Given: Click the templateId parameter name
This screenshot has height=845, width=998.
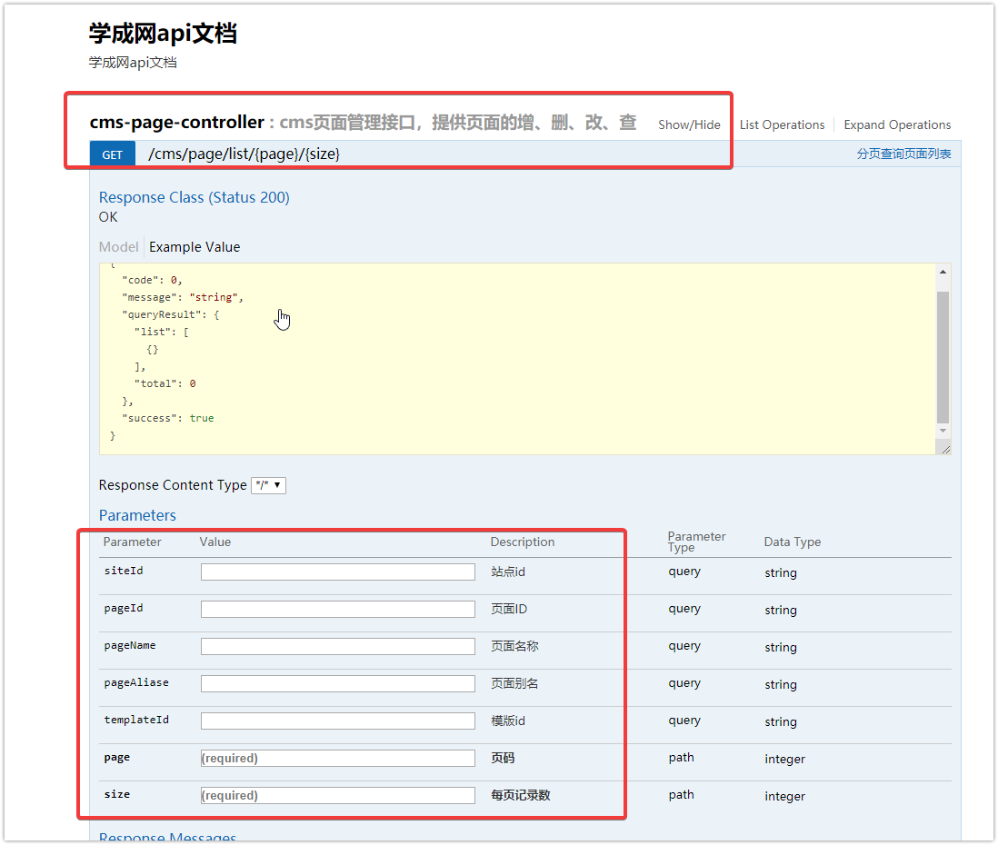Looking at the screenshot, I should click(136, 720).
